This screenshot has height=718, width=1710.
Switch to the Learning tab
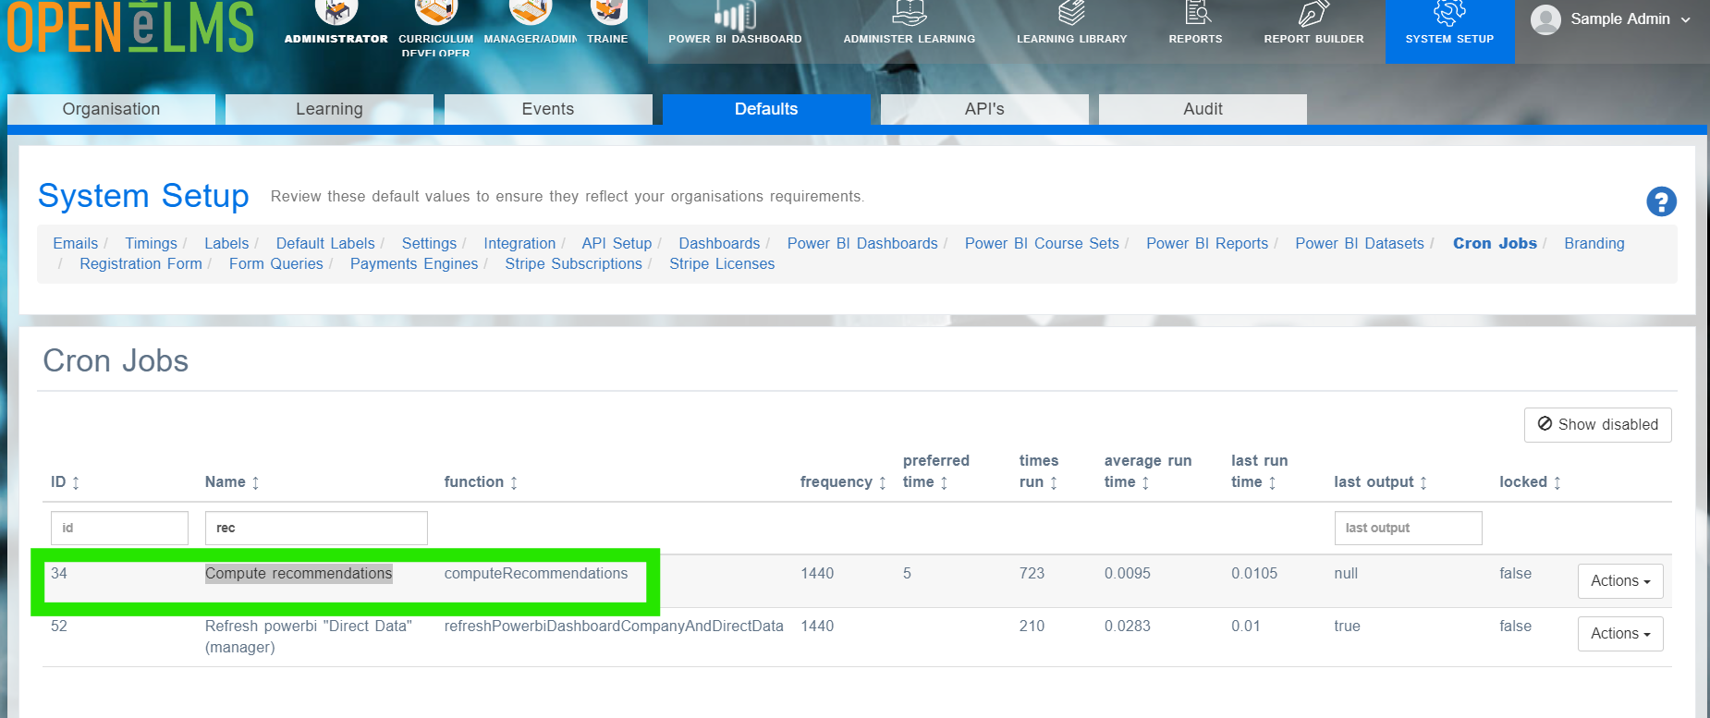(329, 109)
